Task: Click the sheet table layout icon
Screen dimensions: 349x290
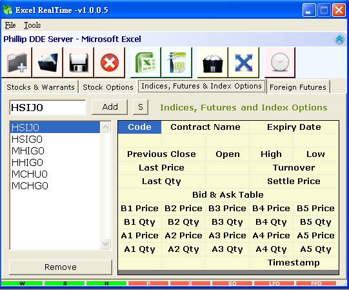Action: click(x=177, y=63)
